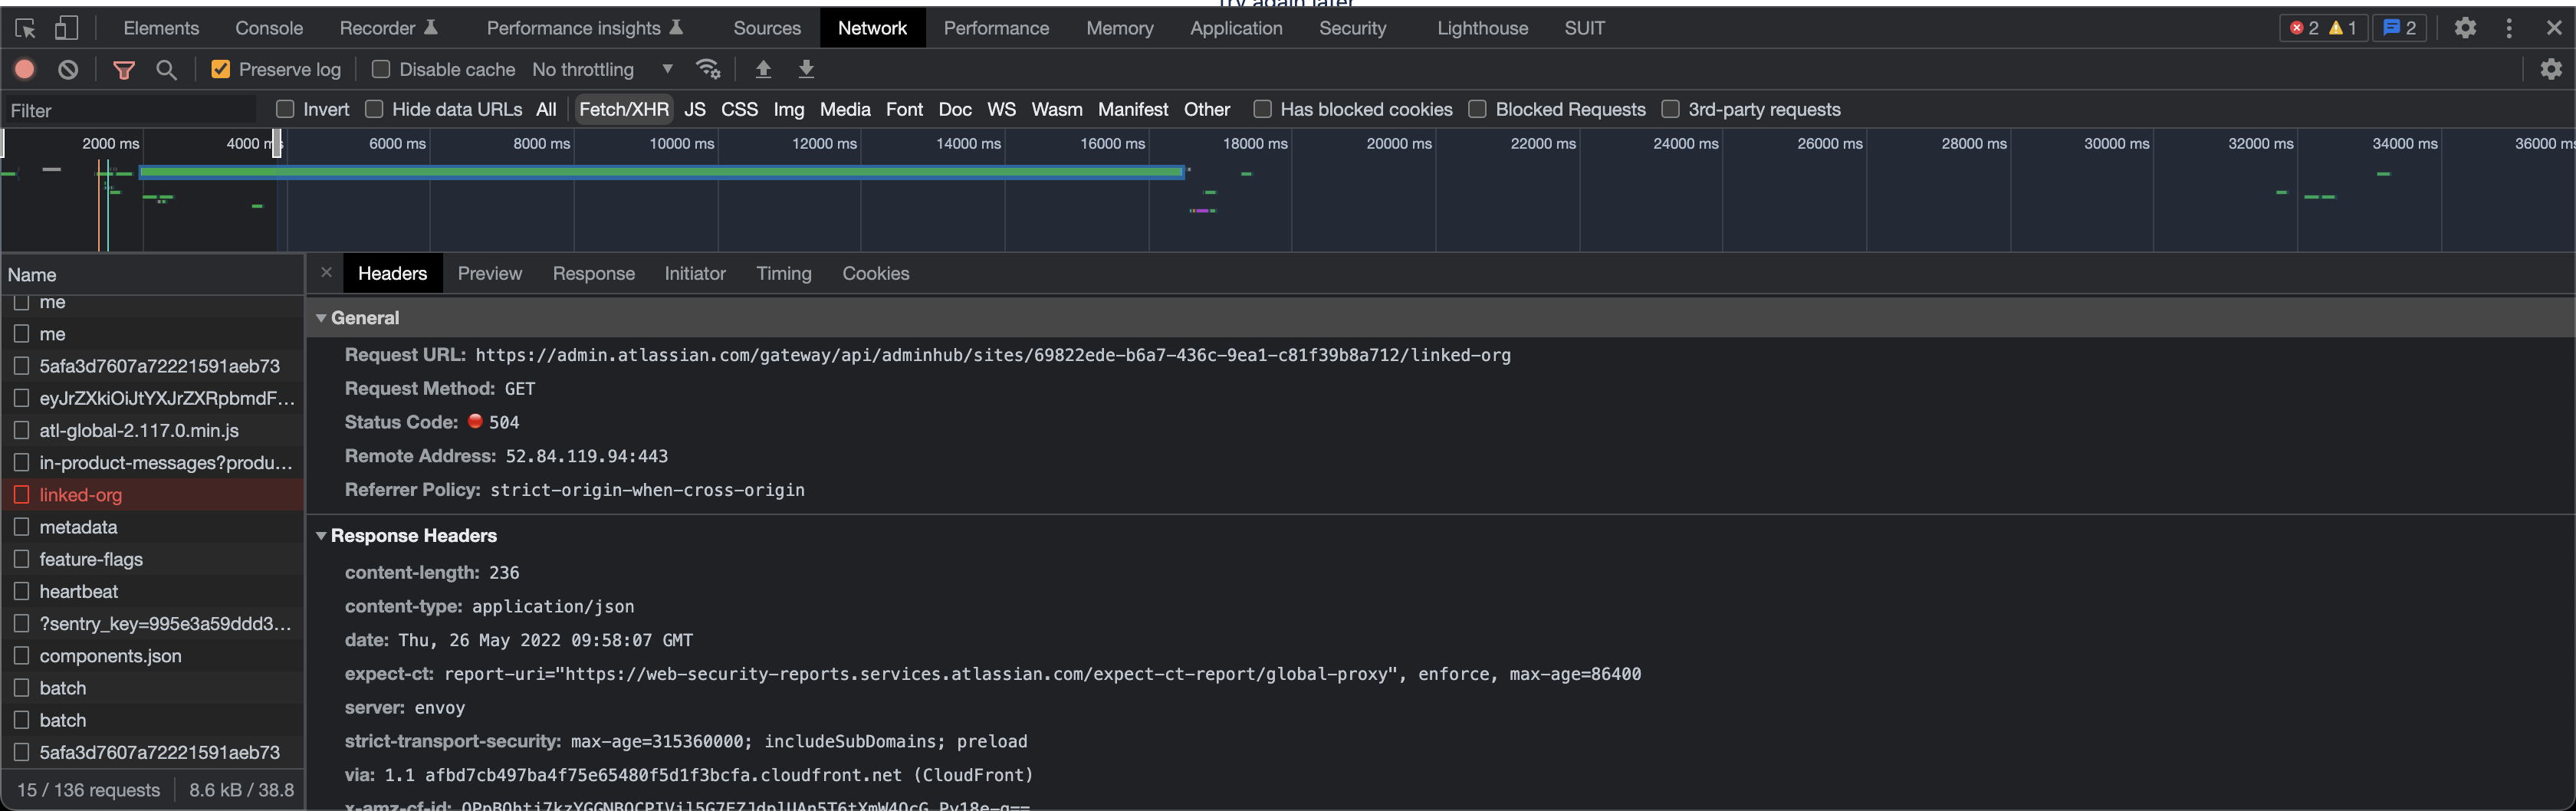
Task: Filter requests by All types
Action: click(546, 109)
